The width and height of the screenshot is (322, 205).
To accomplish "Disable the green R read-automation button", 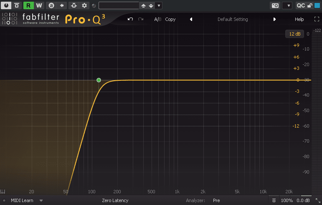I will tap(28, 5).
